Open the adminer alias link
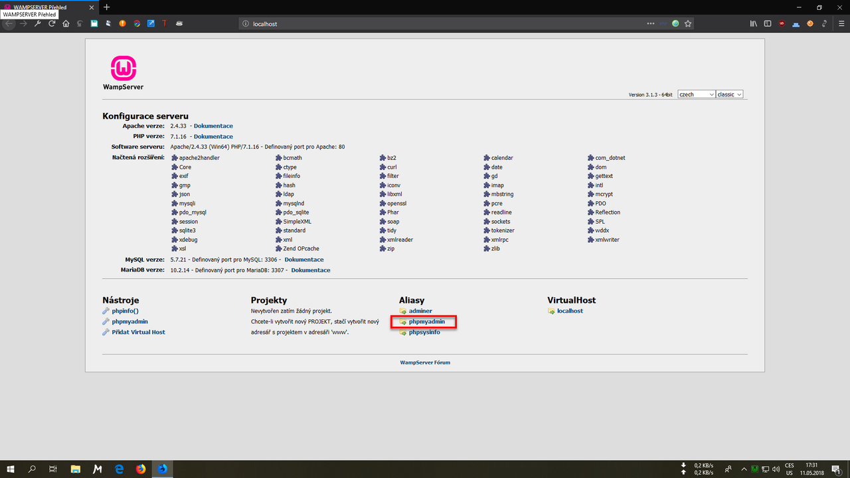850x478 pixels. click(x=420, y=311)
